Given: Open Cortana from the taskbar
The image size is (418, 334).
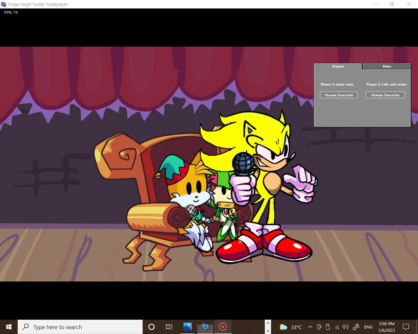Looking at the screenshot, I should (151, 327).
